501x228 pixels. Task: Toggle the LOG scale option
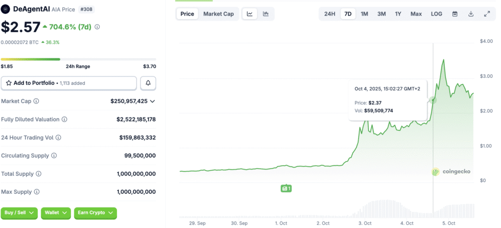(436, 14)
